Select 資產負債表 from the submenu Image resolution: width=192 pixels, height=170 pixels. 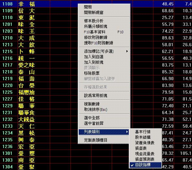point(146,143)
